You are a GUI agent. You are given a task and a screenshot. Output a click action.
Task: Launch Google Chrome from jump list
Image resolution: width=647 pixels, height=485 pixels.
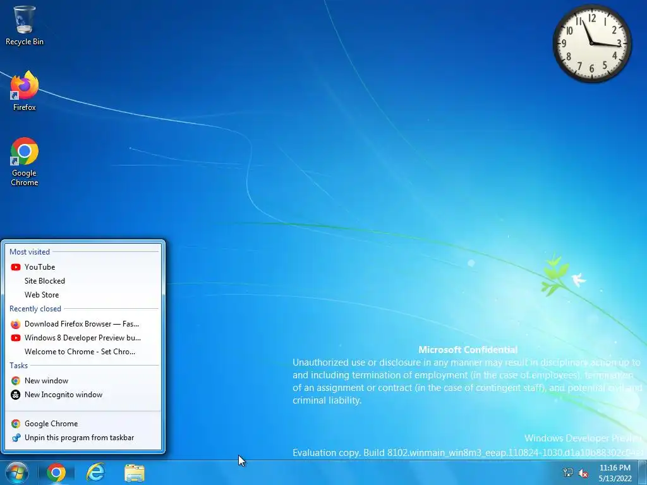[84, 424]
